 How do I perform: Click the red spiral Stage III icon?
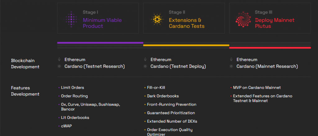click(x=243, y=20)
